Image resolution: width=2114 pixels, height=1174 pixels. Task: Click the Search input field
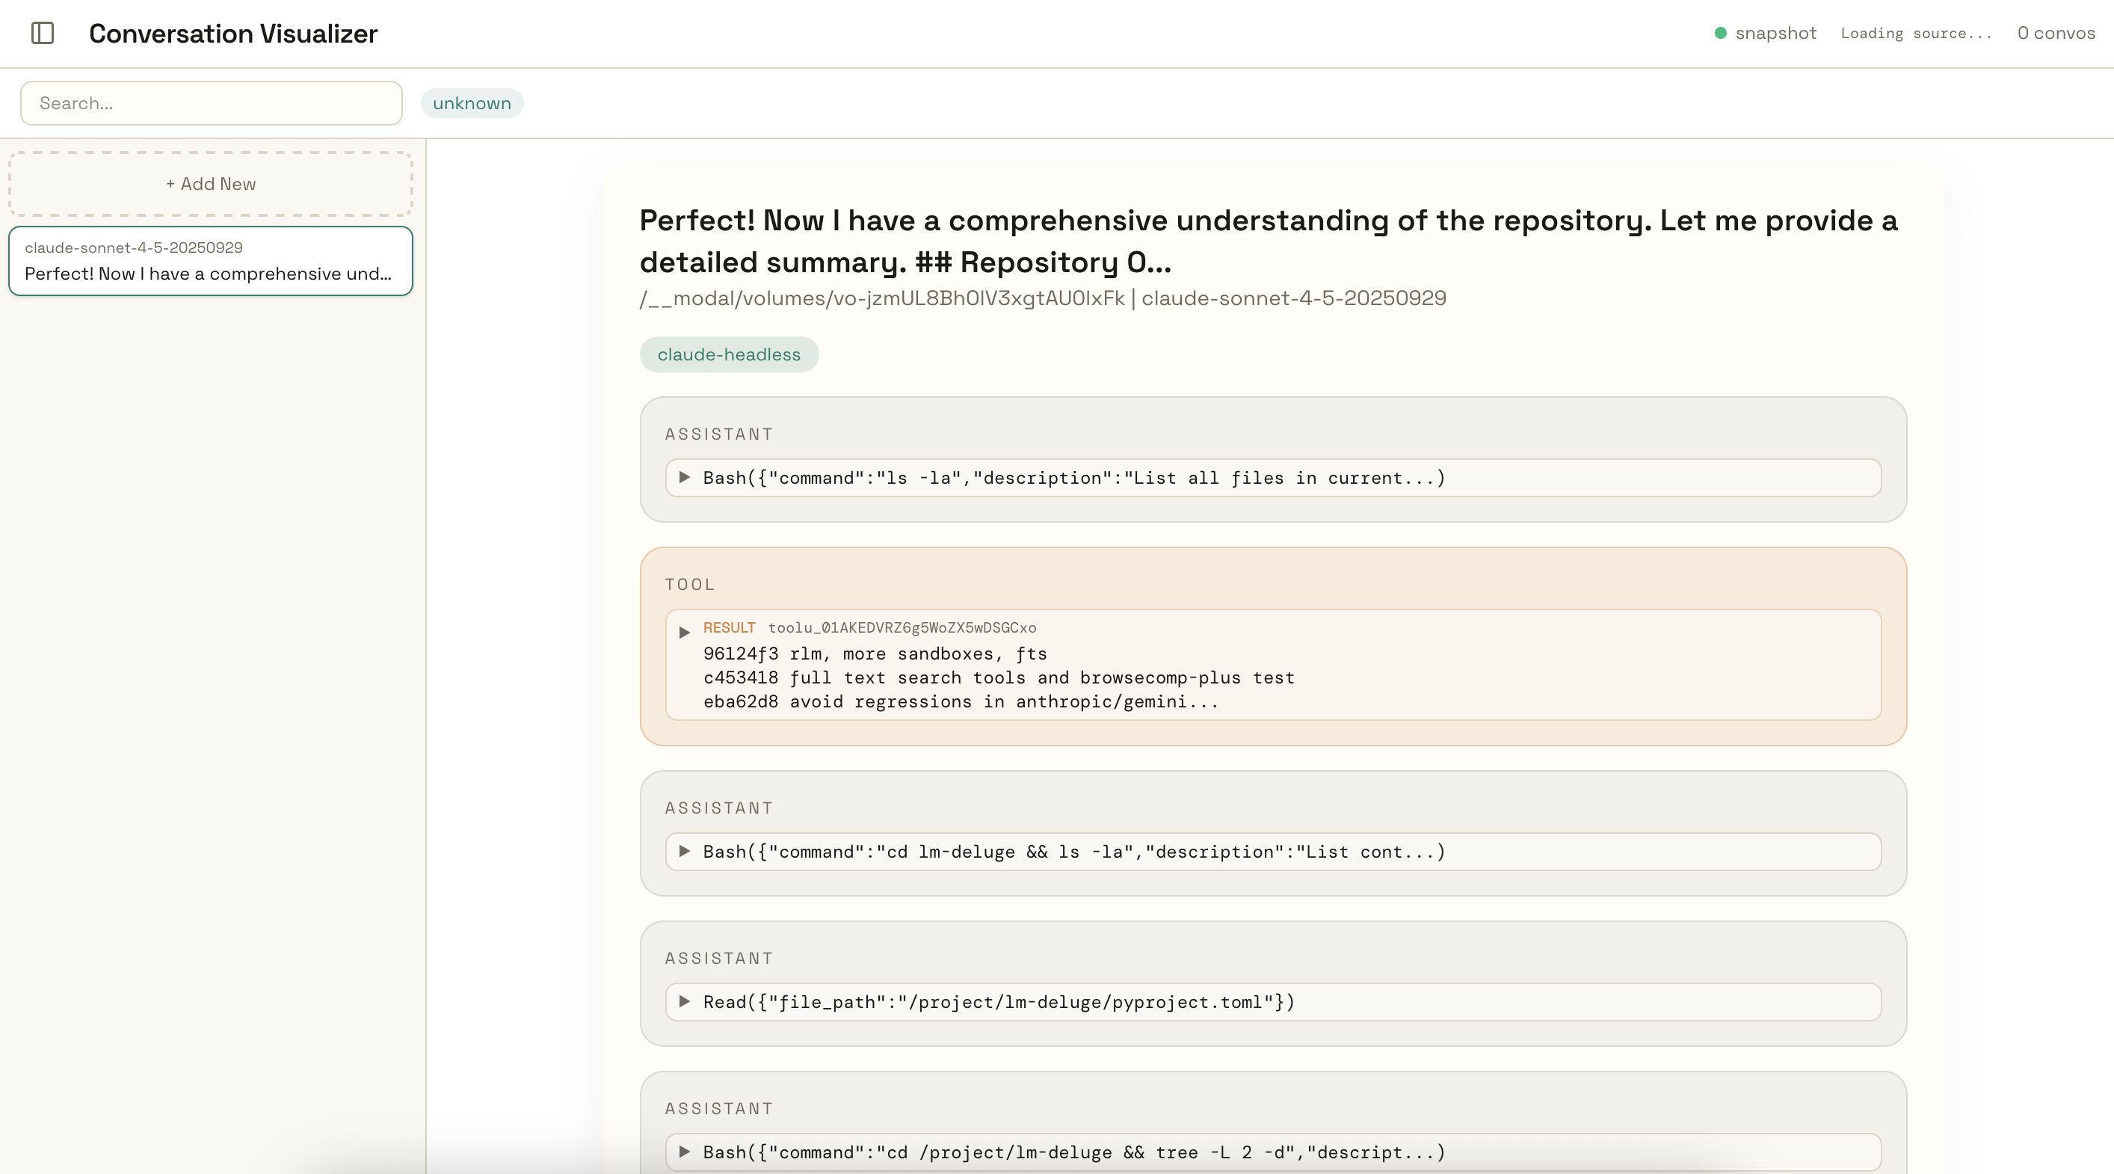[211, 103]
